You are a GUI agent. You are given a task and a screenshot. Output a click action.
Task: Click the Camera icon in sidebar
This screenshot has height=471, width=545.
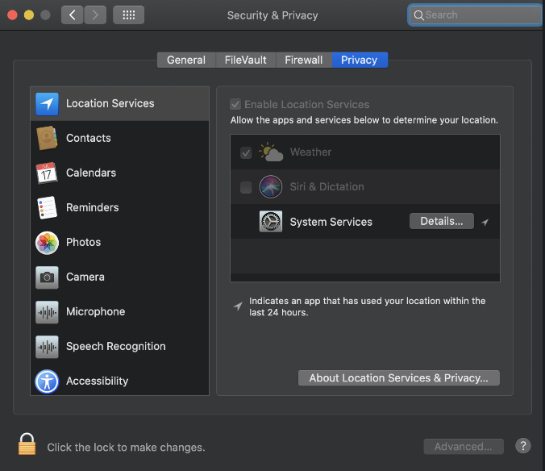(47, 277)
